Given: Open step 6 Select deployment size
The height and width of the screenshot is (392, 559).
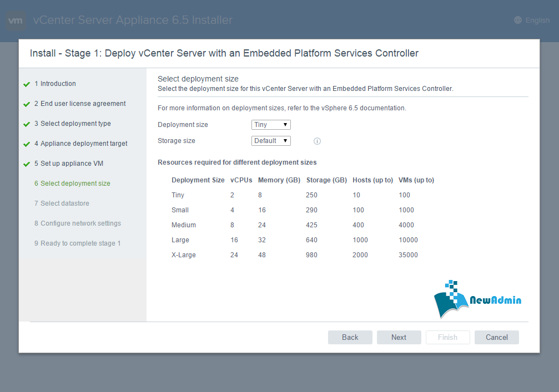Looking at the screenshot, I should tap(75, 184).
